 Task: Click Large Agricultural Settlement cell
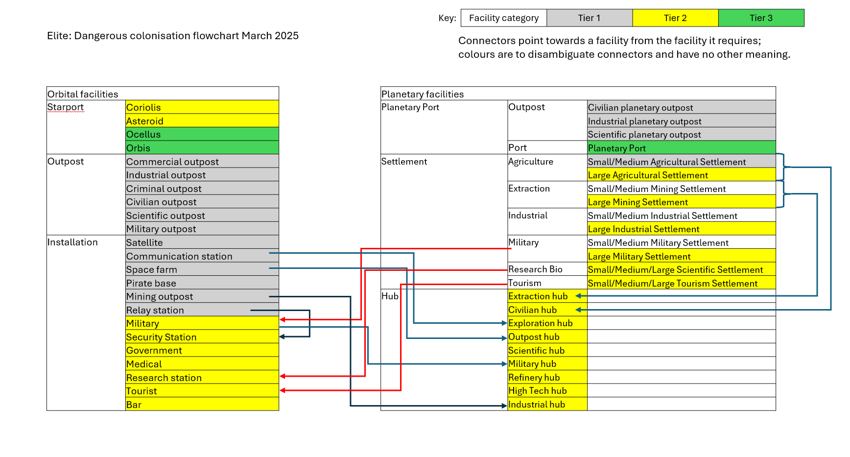coord(682,174)
